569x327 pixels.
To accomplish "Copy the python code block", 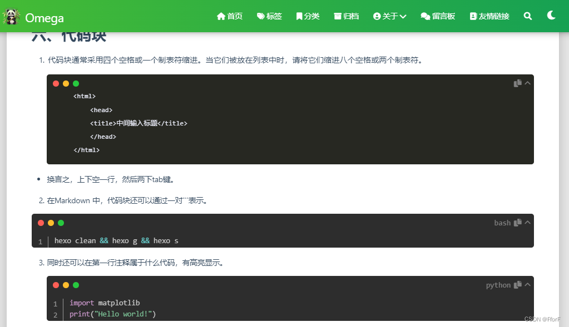I will click(517, 285).
